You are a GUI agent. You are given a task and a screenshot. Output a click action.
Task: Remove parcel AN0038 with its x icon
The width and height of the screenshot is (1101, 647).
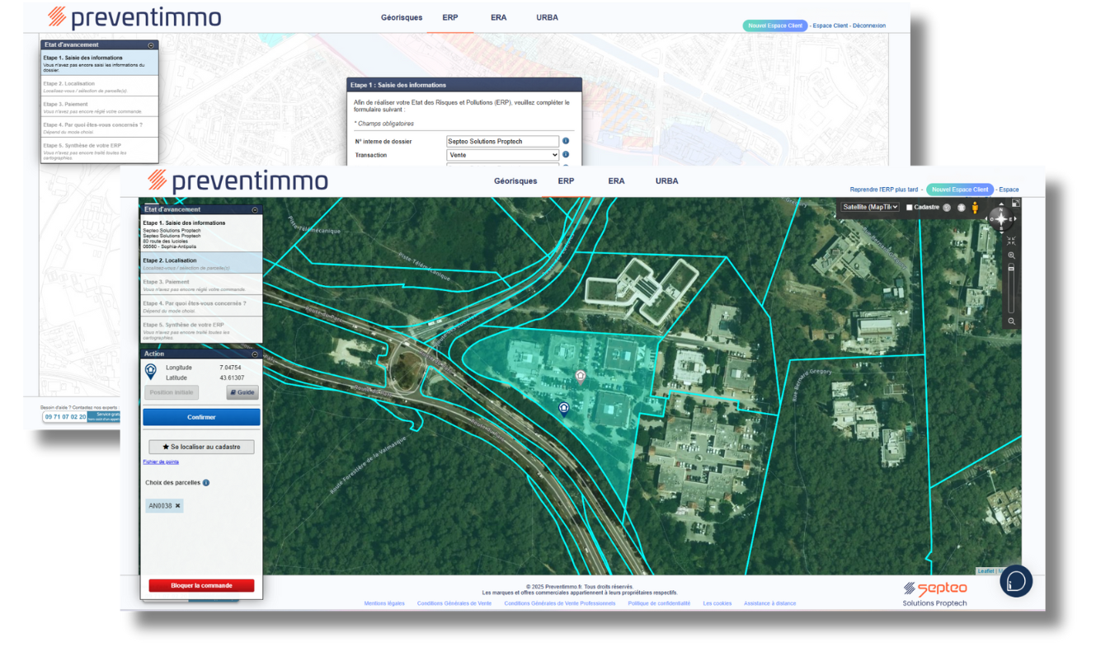[x=177, y=506]
